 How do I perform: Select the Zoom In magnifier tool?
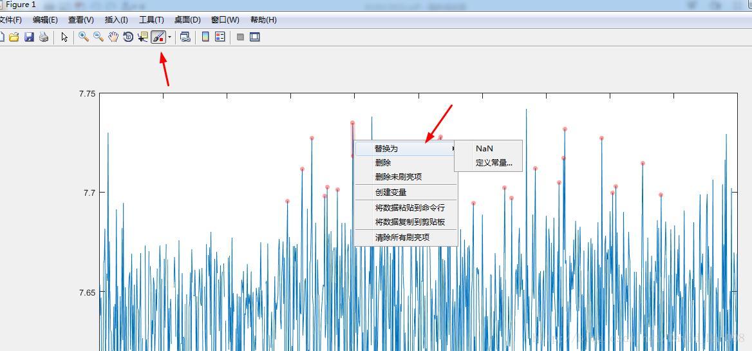point(84,37)
